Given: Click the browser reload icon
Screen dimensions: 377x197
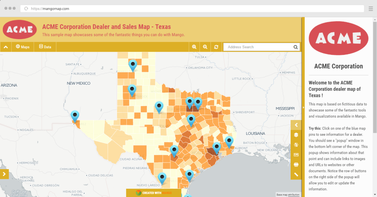Looking at the screenshot, I should 26,9.
